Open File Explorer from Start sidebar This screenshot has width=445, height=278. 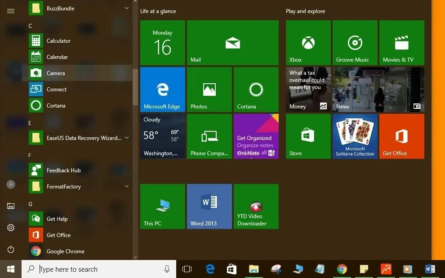click(11, 206)
